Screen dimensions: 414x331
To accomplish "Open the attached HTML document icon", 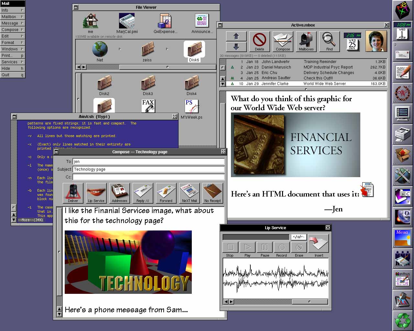I will tap(367, 189).
